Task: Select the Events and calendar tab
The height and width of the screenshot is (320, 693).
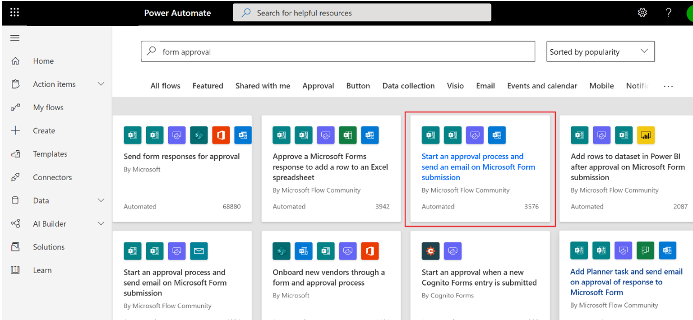Action: (x=542, y=86)
